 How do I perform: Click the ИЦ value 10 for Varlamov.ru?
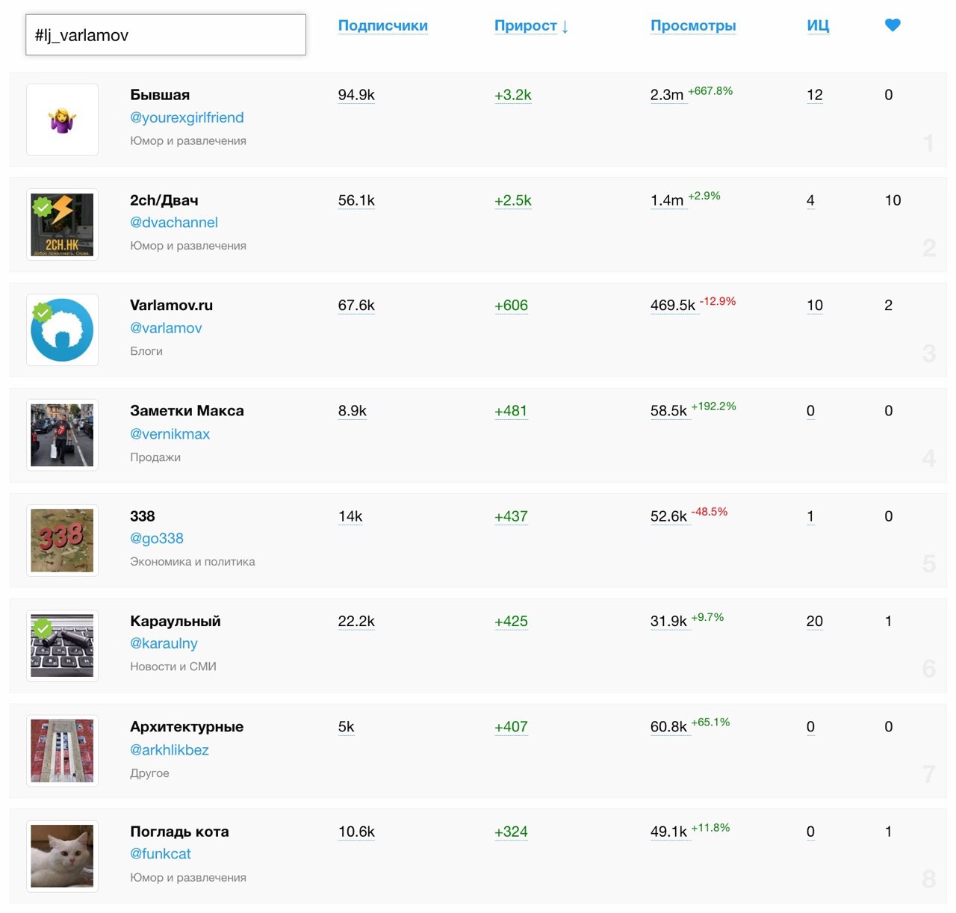pyautogui.click(x=815, y=305)
